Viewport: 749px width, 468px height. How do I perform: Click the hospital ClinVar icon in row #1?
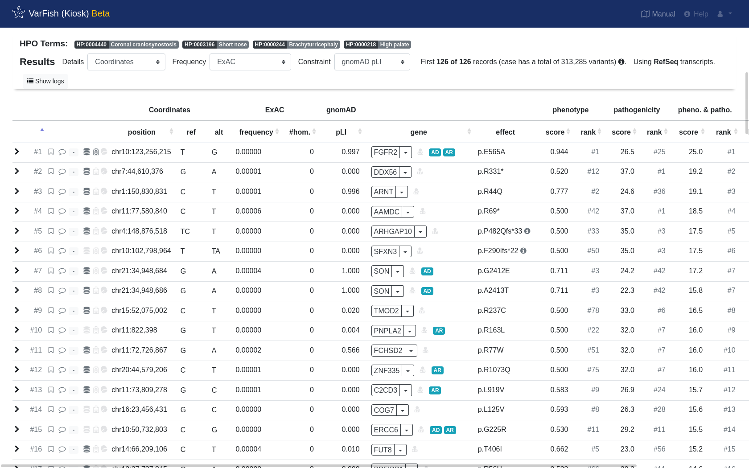click(x=96, y=152)
